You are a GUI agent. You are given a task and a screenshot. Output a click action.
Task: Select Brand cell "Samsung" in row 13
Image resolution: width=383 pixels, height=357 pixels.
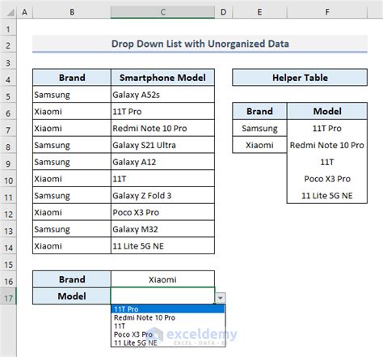72,229
